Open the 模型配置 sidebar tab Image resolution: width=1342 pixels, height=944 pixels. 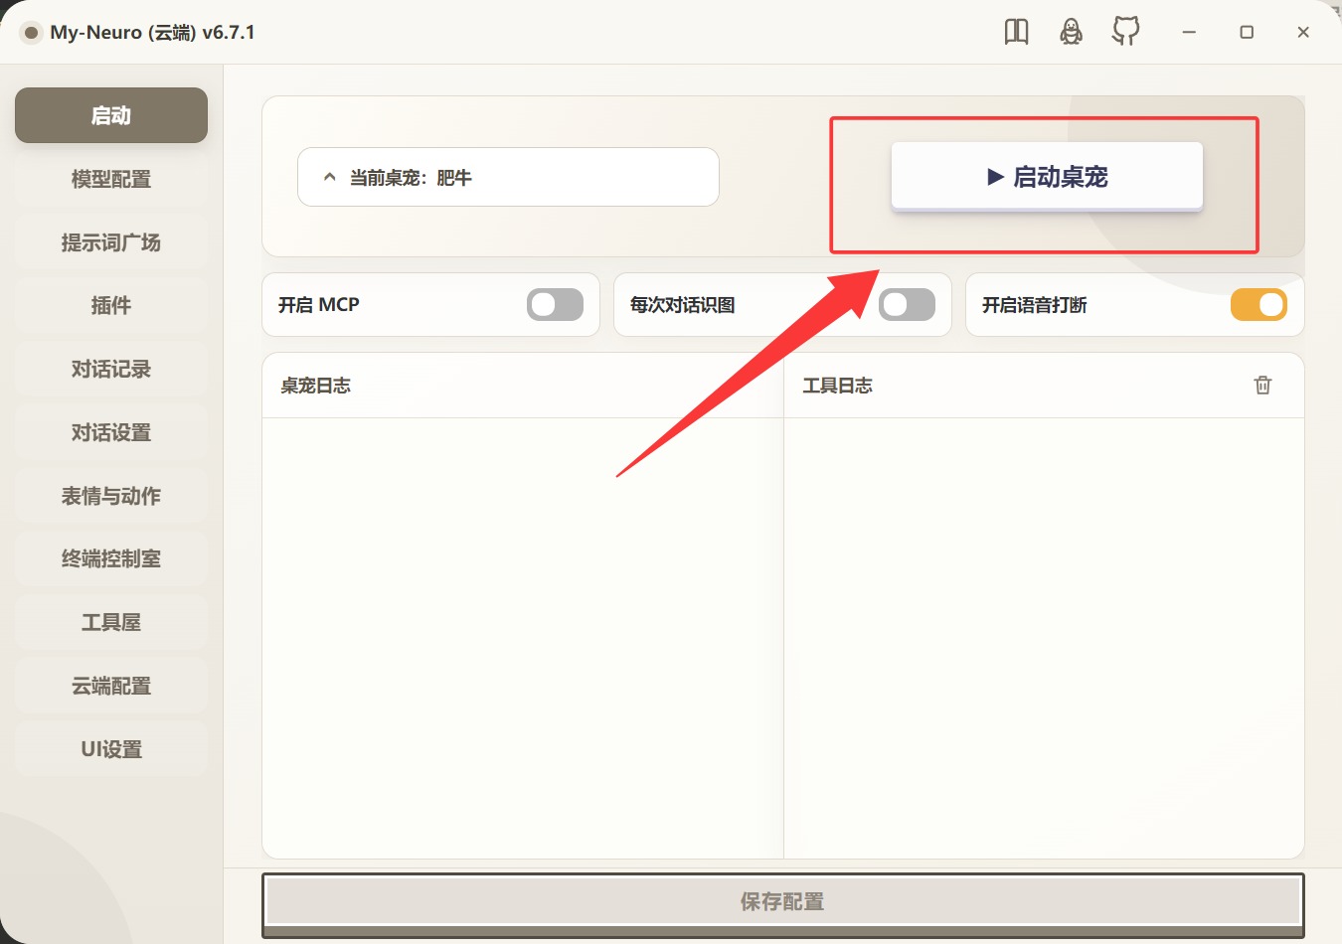click(x=111, y=179)
